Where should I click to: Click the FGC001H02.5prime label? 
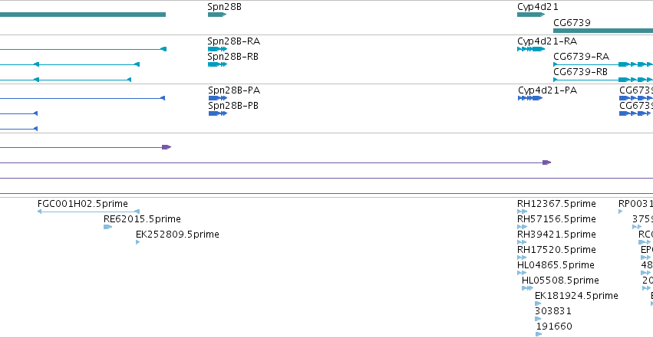(x=82, y=204)
